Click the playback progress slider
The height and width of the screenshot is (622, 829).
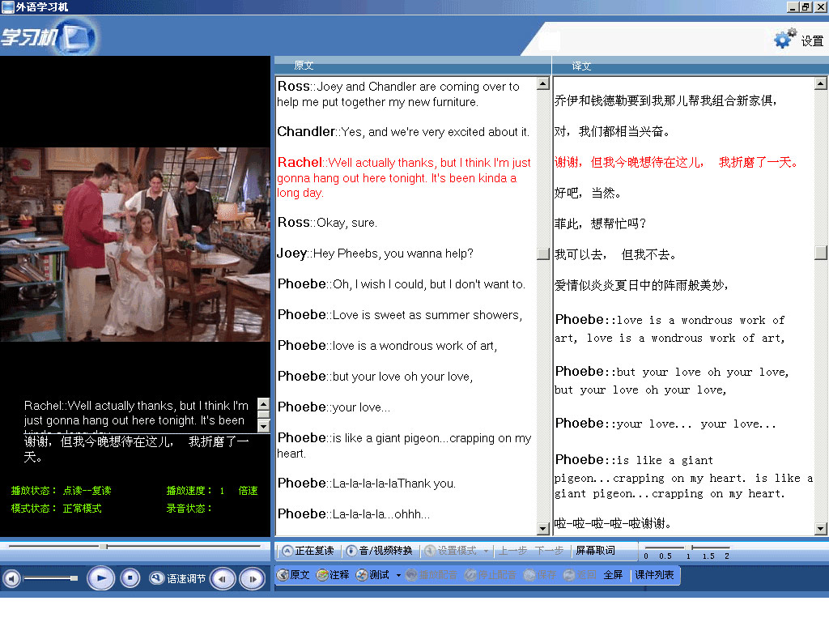click(x=134, y=547)
